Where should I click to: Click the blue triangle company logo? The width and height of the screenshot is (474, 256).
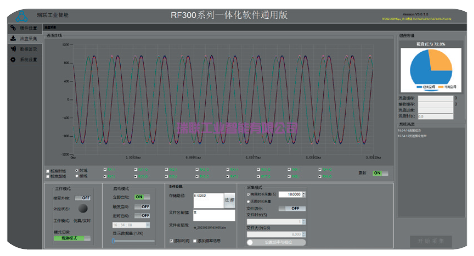tap(21, 16)
